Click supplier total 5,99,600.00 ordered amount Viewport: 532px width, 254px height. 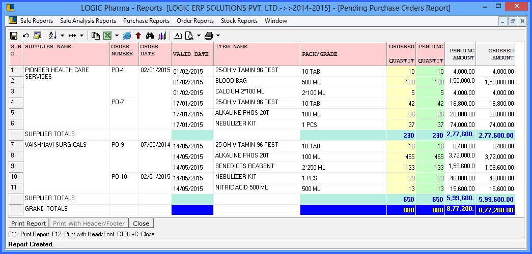click(x=495, y=199)
